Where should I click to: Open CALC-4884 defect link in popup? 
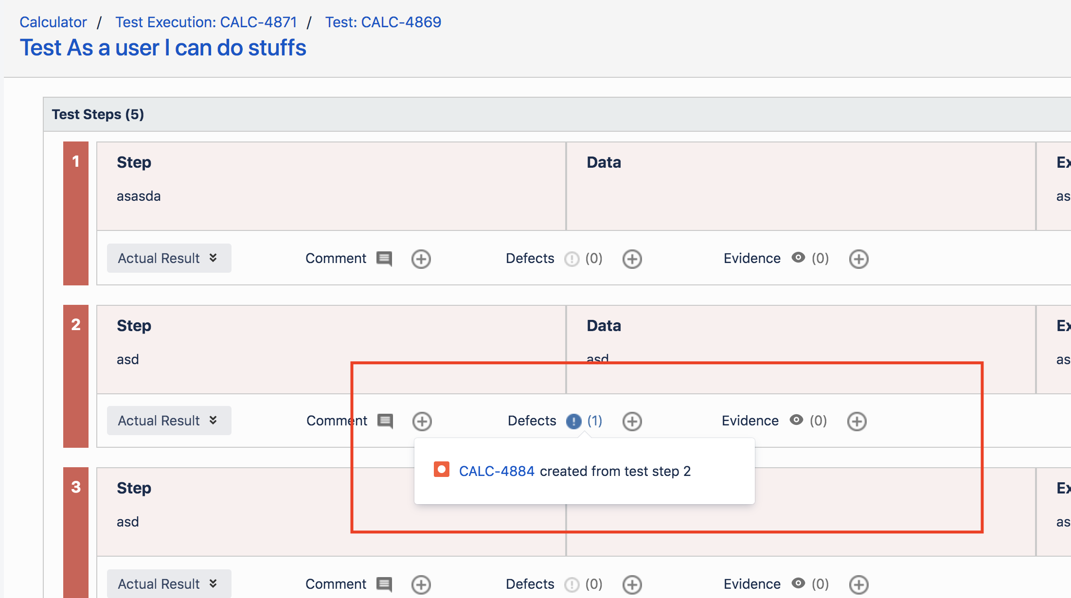coord(496,471)
